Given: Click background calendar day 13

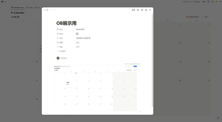Looking at the screenshot, I should pyautogui.click(x=209, y=43).
